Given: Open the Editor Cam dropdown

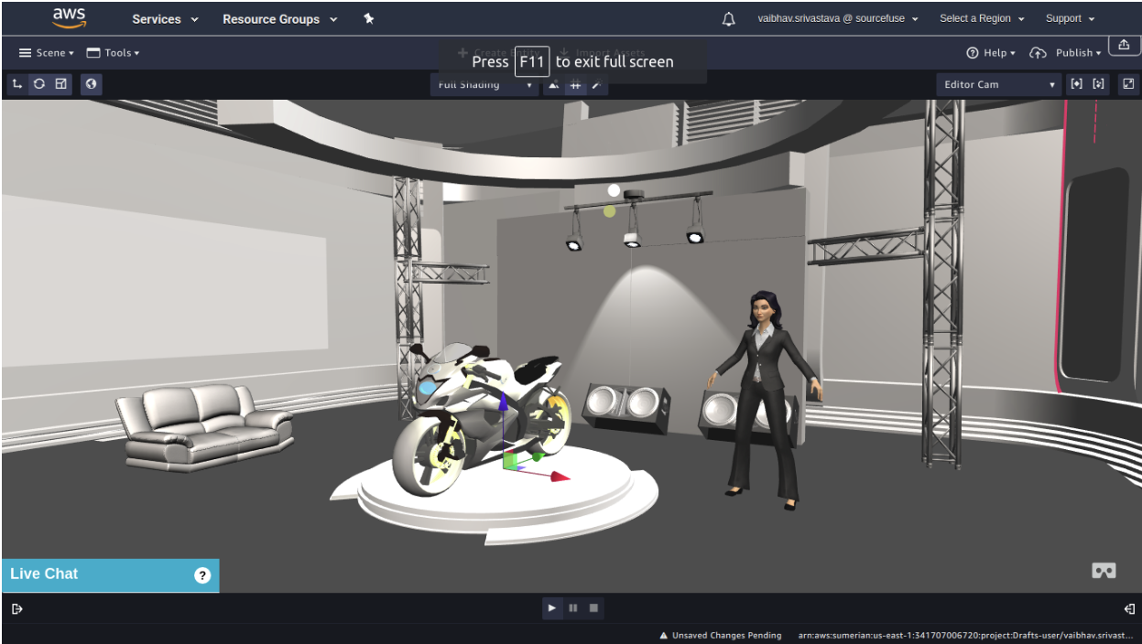Looking at the screenshot, I should pos(999,85).
